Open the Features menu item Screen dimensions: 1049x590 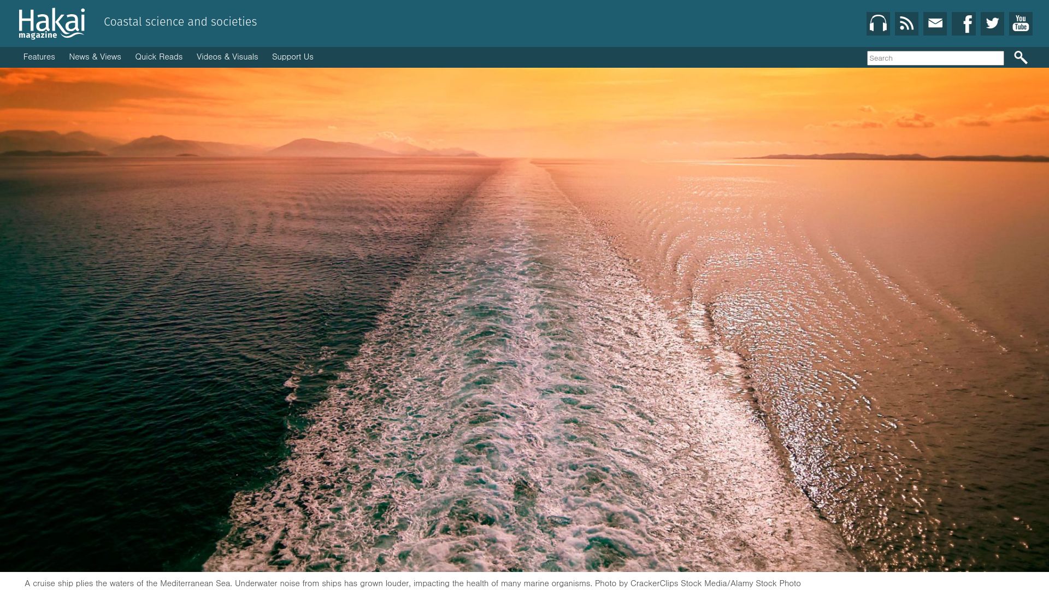click(39, 57)
